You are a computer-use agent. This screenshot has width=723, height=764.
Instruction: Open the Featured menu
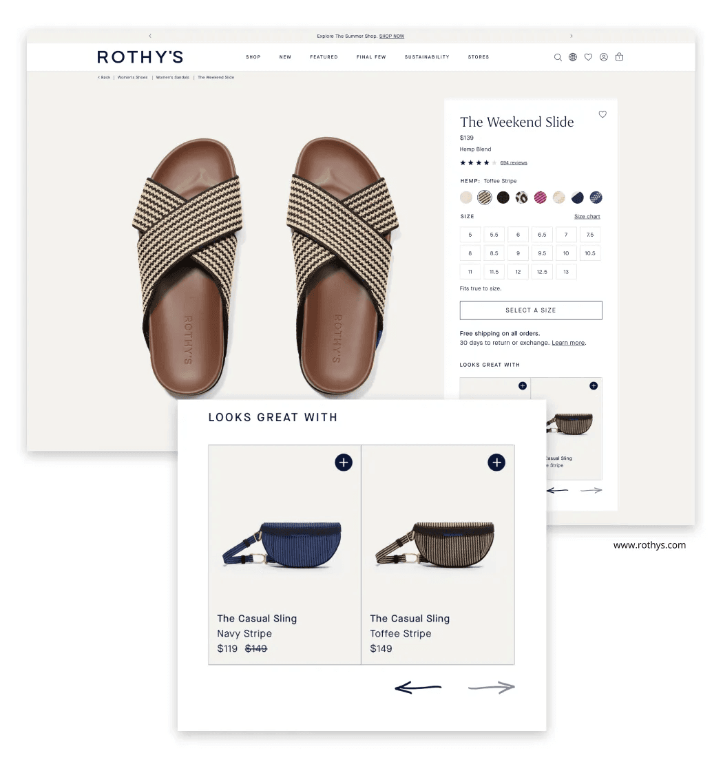pyautogui.click(x=324, y=57)
